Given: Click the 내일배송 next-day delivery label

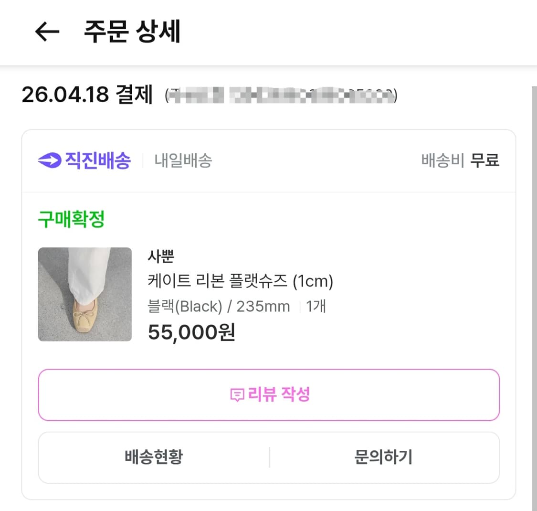Looking at the screenshot, I should click(183, 160).
